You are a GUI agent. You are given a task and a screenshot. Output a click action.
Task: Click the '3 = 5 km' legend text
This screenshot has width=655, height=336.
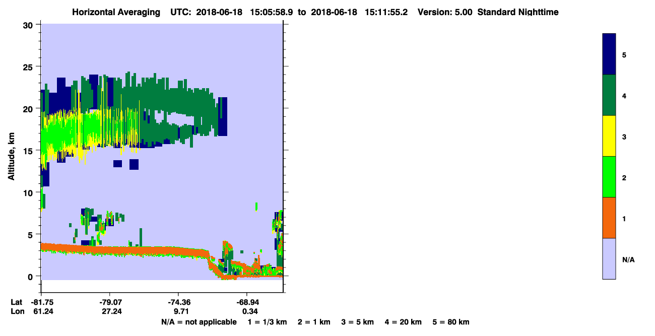click(358, 322)
